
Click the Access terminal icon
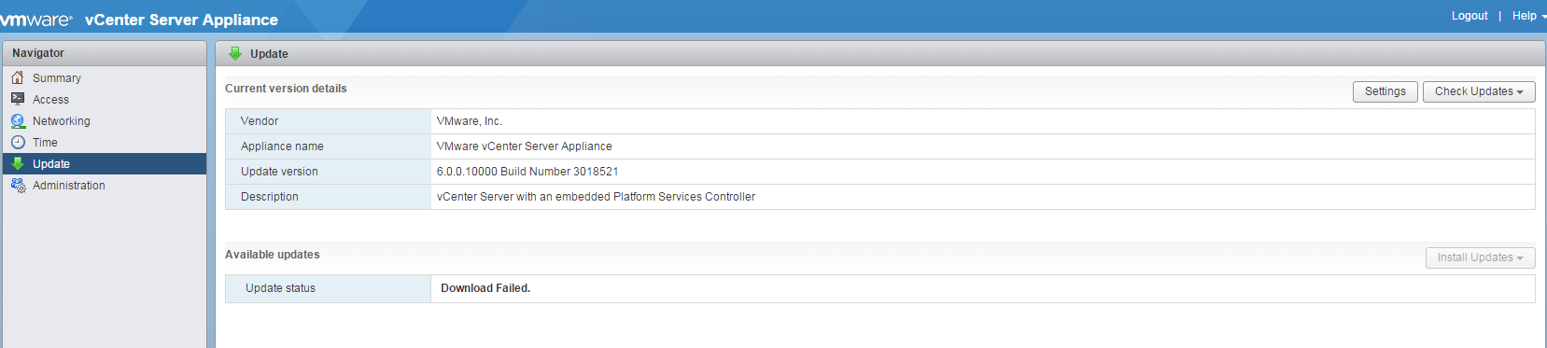pos(18,99)
